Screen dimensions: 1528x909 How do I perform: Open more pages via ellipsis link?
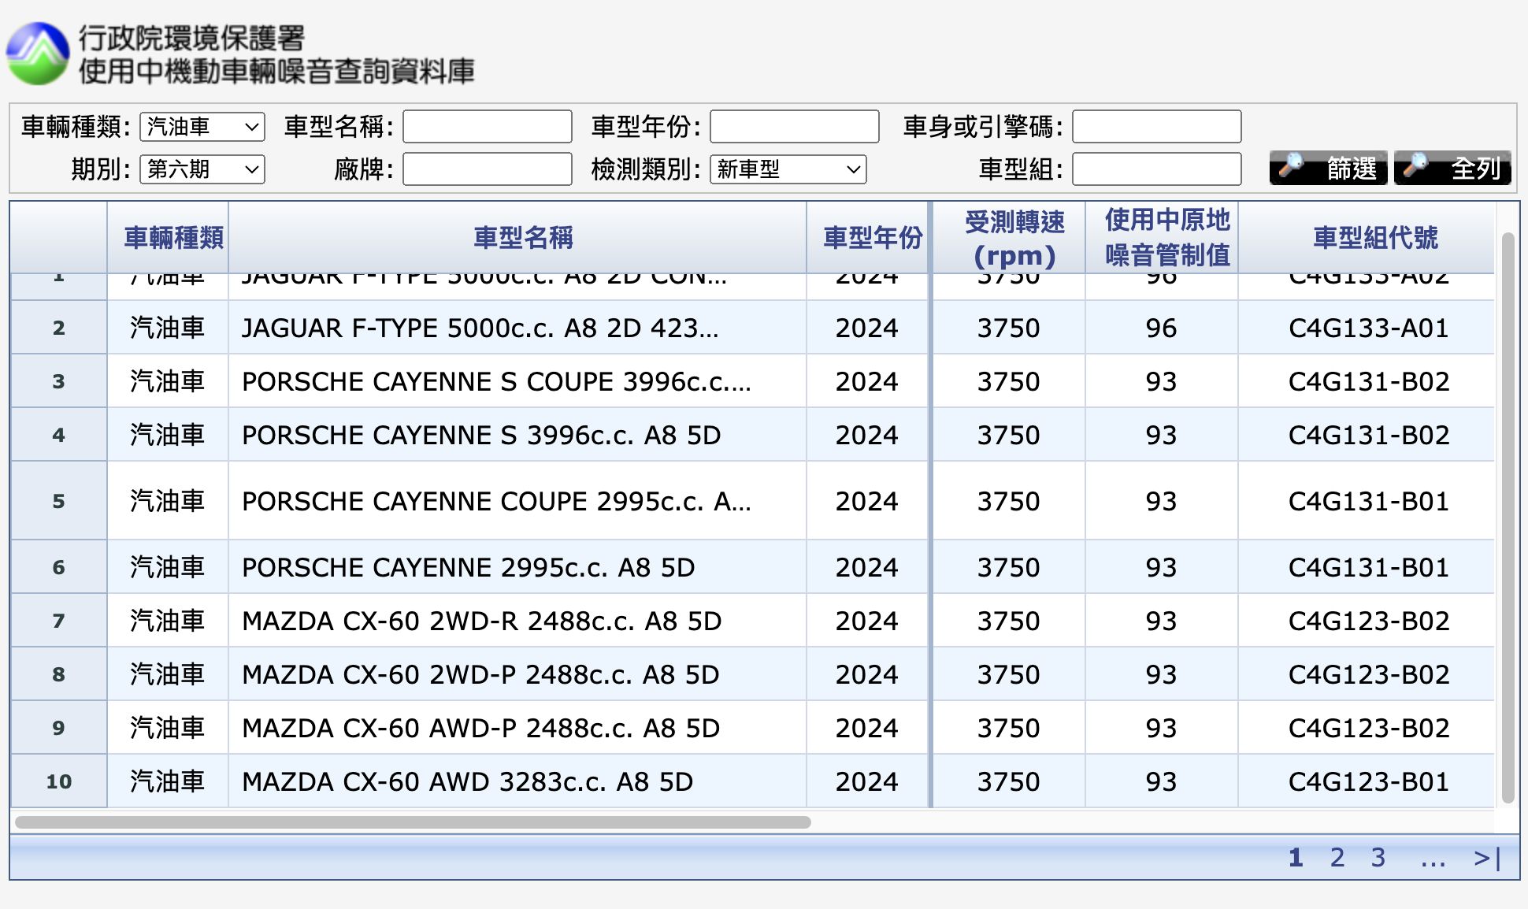point(1433,859)
